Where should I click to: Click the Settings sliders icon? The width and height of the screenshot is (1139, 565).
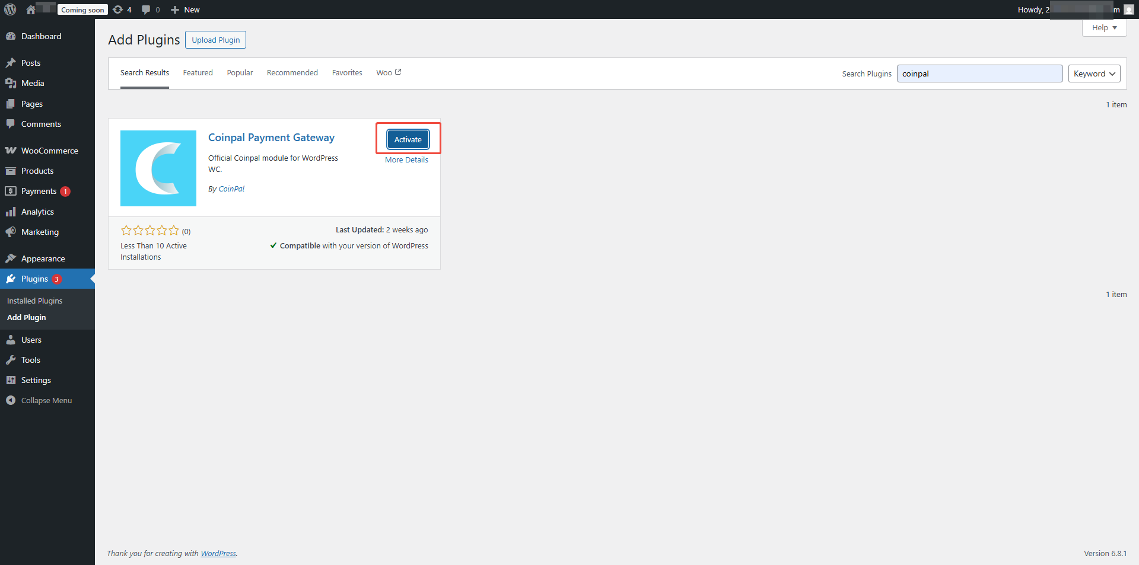(x=11, y=380)
